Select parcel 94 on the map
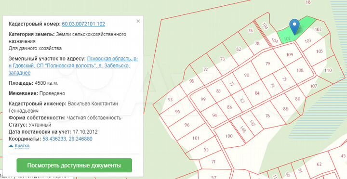Screen dimensions: 347x179 [214, 115]
